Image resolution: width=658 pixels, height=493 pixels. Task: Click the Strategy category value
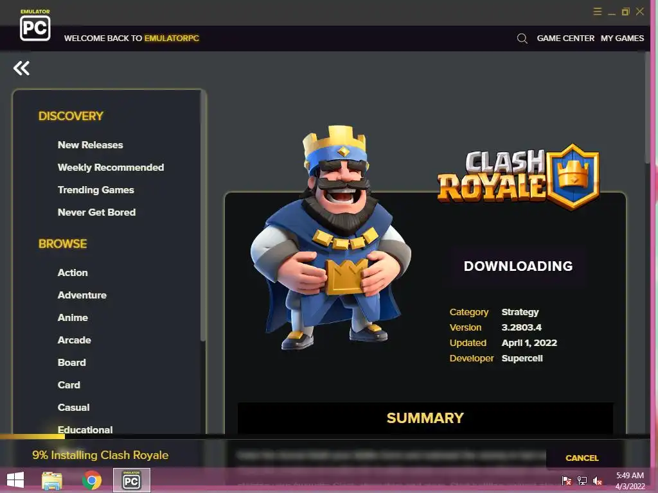click(520, 312)
